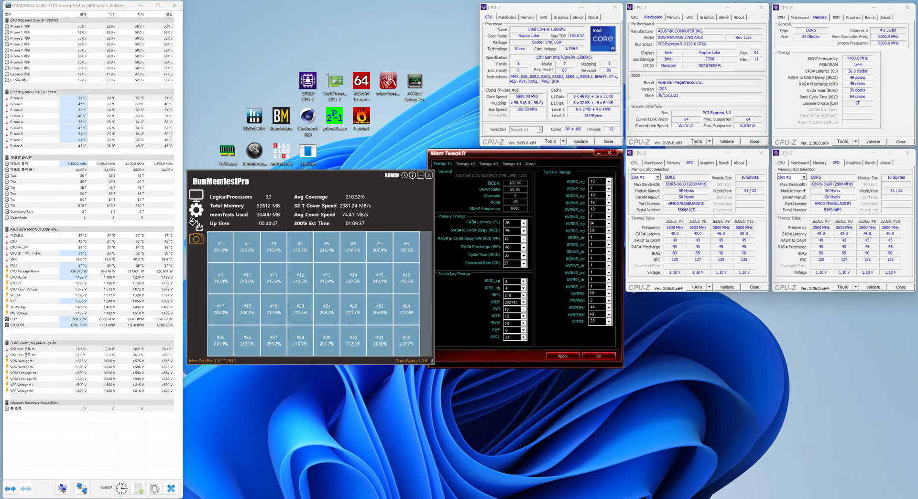918x499 pixels.
Task: Click HWiNFO expand arrows icon
Action: (x=10, y=488)
